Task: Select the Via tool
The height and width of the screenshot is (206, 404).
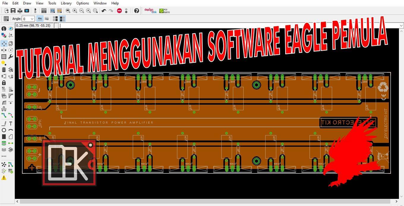Action: tap(4, 143)
